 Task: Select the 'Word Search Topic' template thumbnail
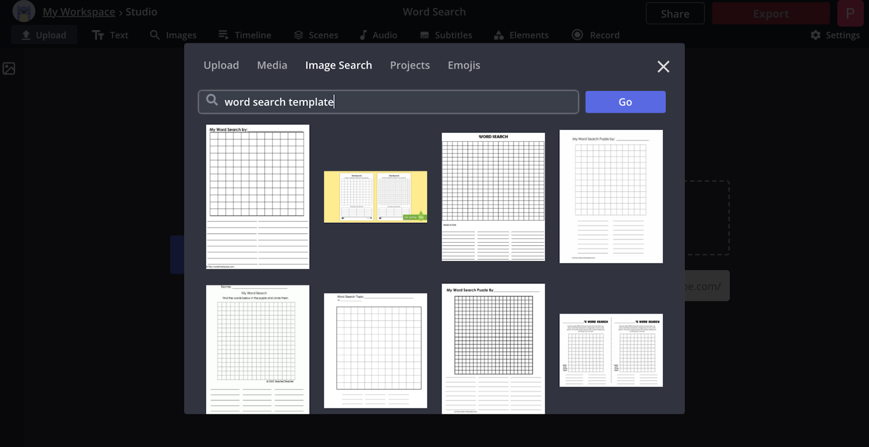click(375, 350)
